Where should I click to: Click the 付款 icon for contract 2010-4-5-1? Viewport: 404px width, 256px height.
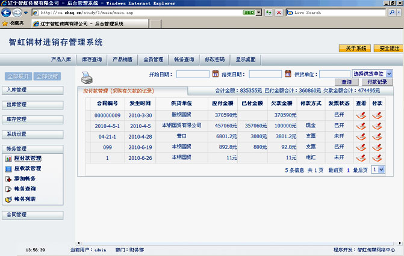coord(377,126)
